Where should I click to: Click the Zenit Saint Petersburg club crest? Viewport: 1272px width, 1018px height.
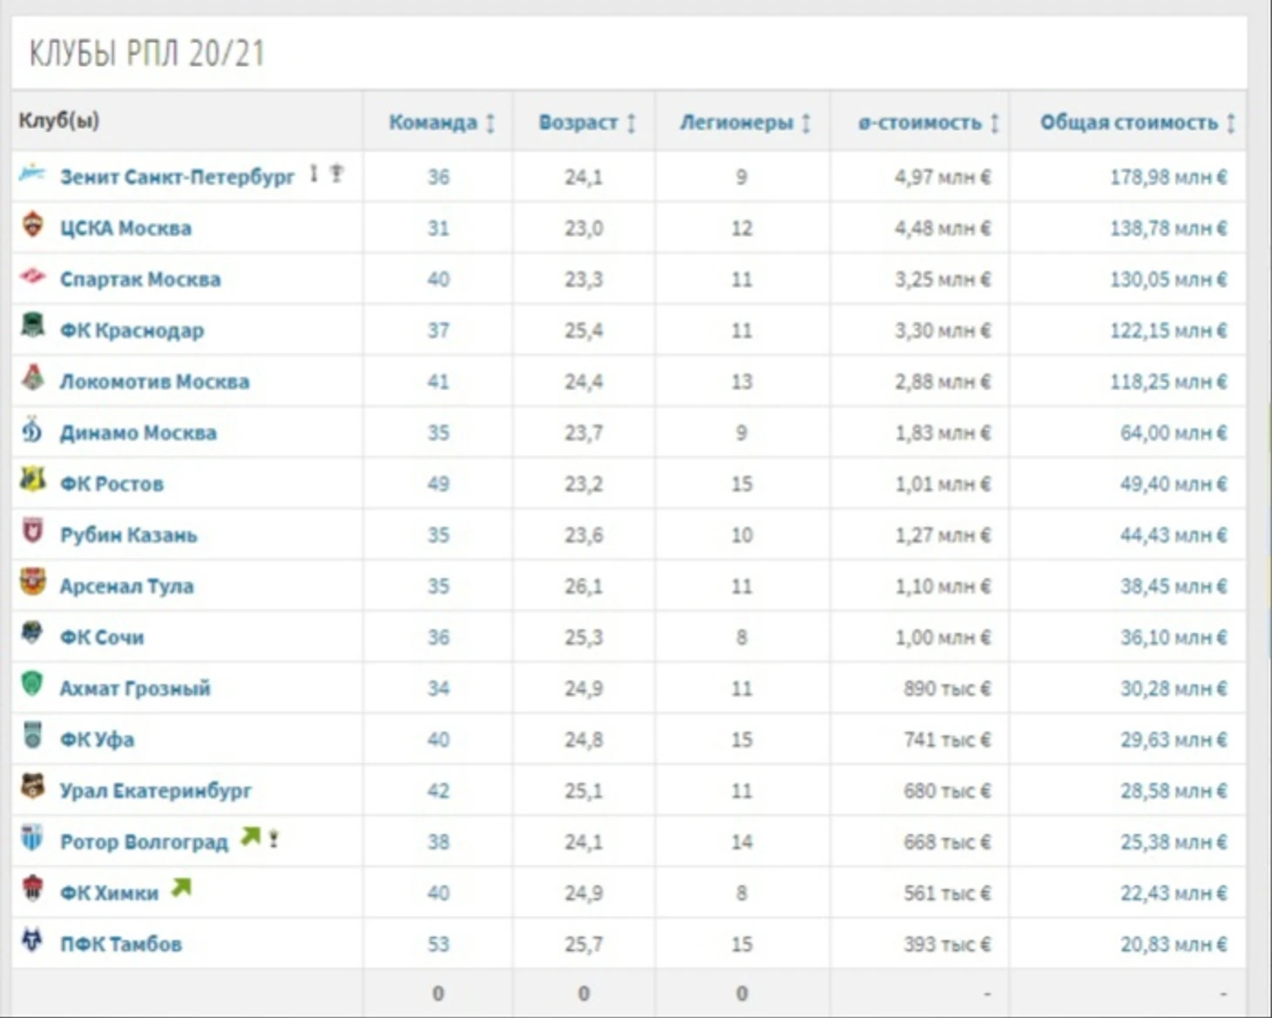tap(32, 173)
